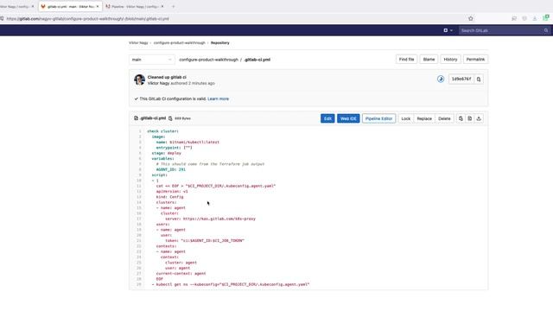Click the Repository breadcrumb

coord(220,42)
